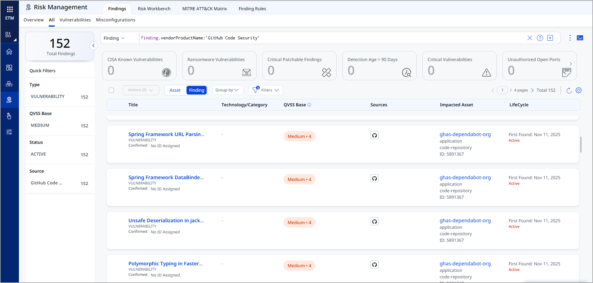Click the finding query input field

click(329, 38)
